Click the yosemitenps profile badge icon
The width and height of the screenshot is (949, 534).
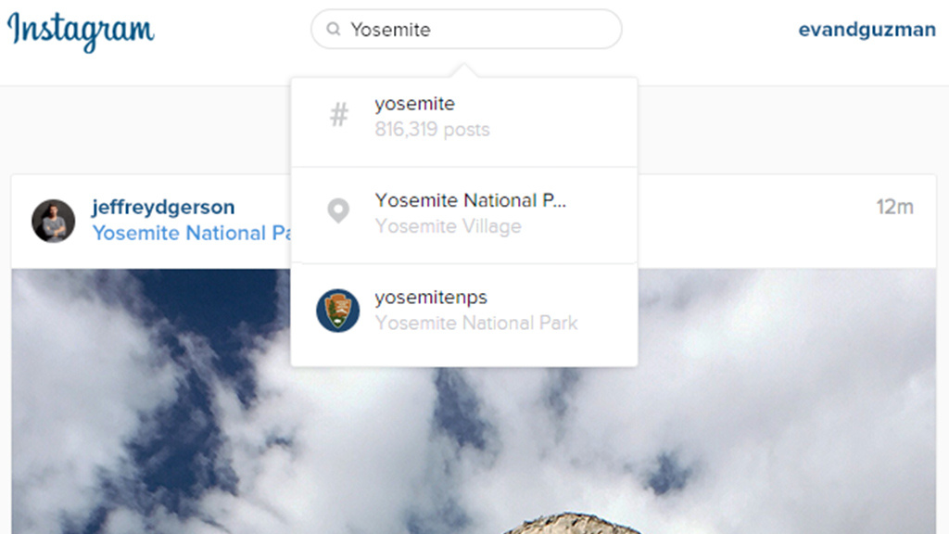pyautogui.click(x=337, y=310)
